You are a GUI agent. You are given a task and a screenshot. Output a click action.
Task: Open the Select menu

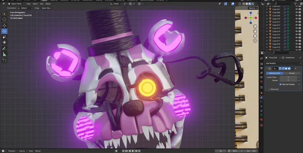pos(35,4)
